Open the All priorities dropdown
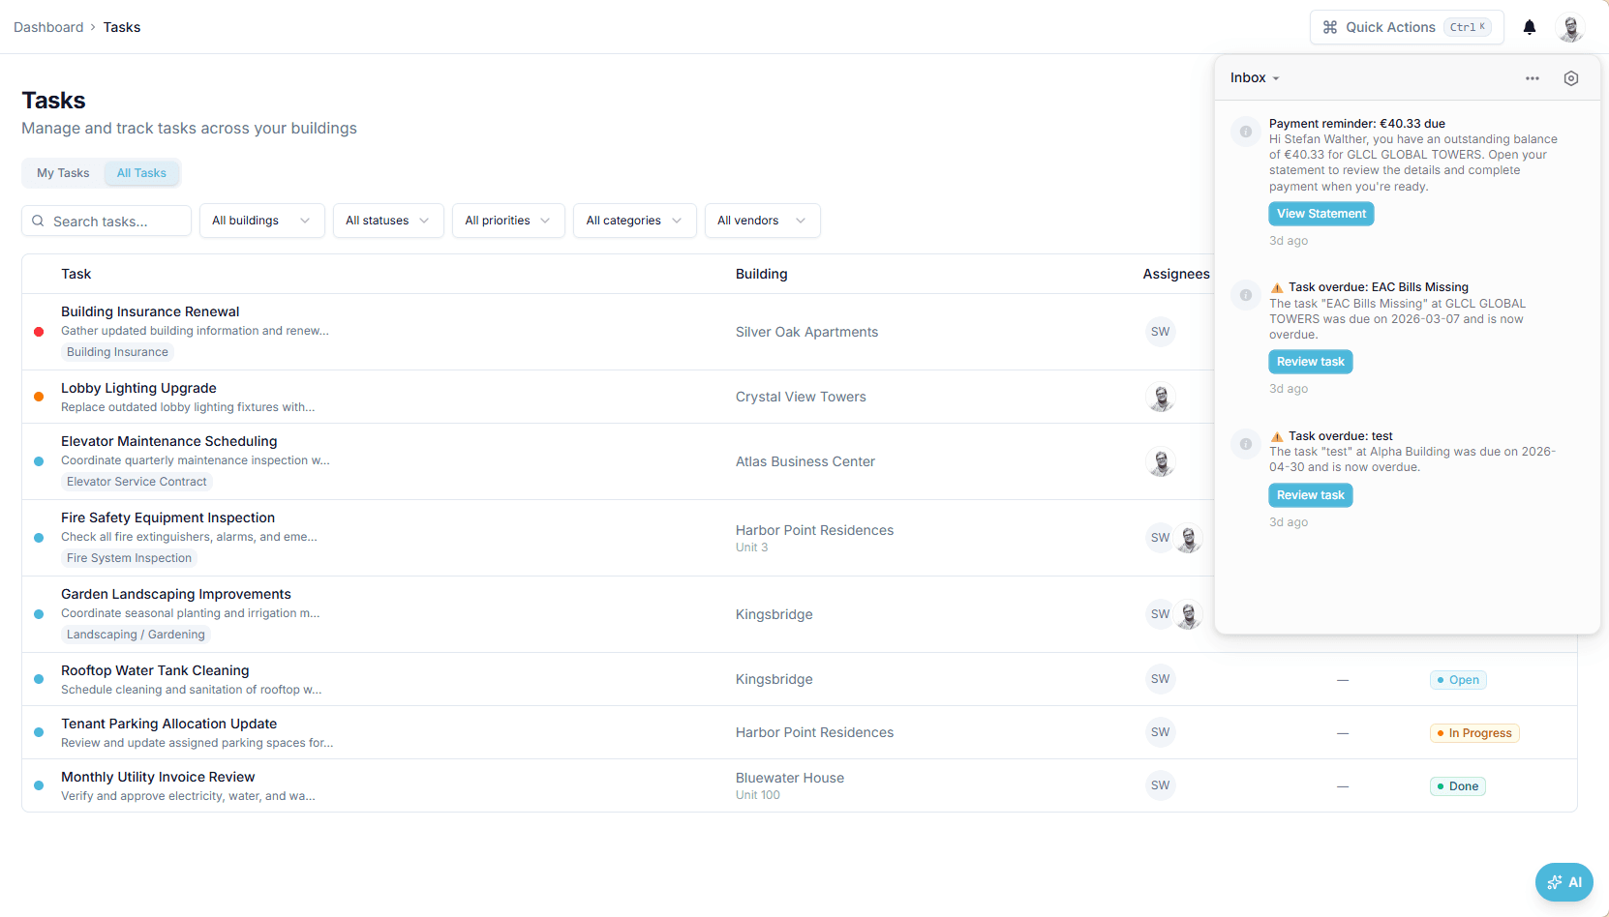1609x917 pixels. pyautogui.click(x=508, y=221)
